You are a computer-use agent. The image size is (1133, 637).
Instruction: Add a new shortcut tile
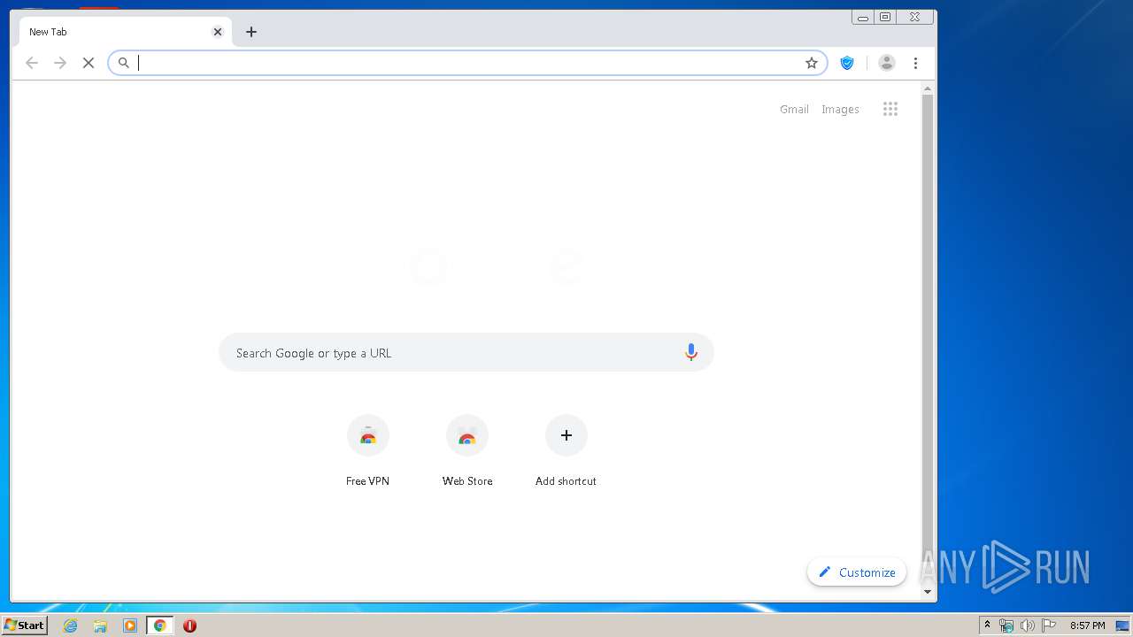pyautogui.click(x=566, y=451)
